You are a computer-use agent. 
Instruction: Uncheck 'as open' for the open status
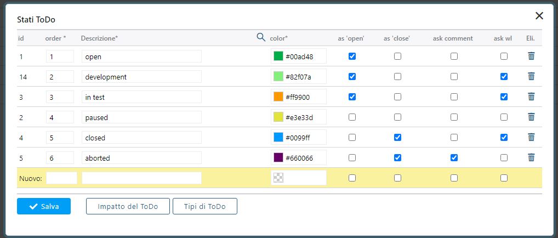coord(352,56)
